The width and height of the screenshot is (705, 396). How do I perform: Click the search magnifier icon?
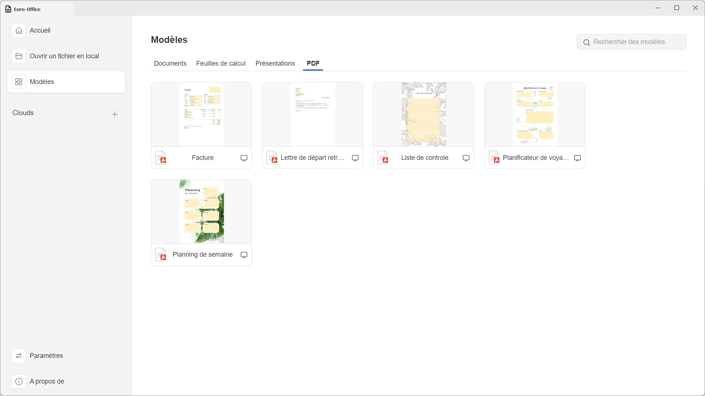click(x=586, y=43)
